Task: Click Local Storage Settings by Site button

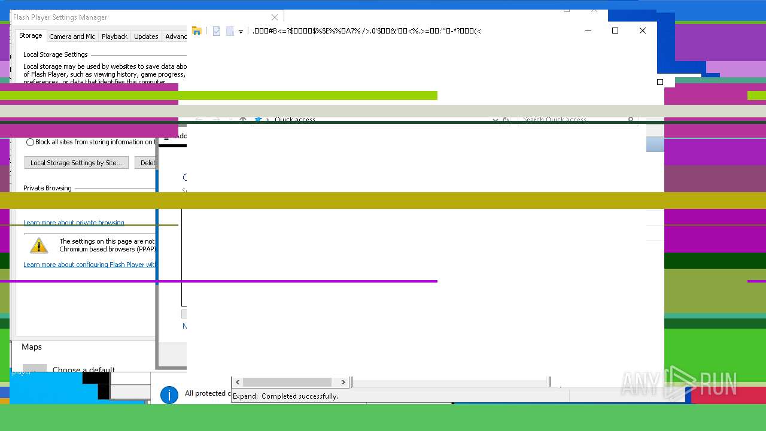Action: click(76, 163)
